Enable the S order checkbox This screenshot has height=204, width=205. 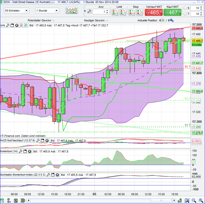[x=185, y=8]
